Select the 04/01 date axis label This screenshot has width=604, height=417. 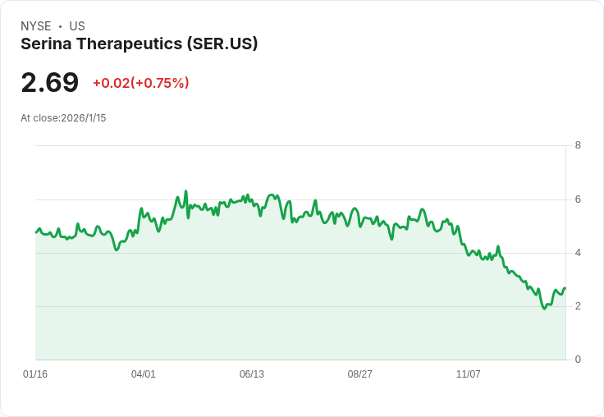pyautogui.click(x=144, y=373)
